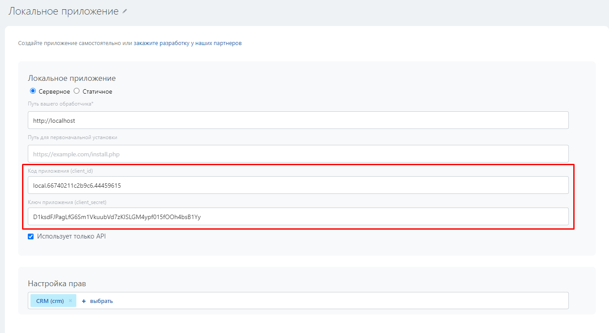Click the page title Локальное приложение

pyautogui.click(x=64, y=11)
